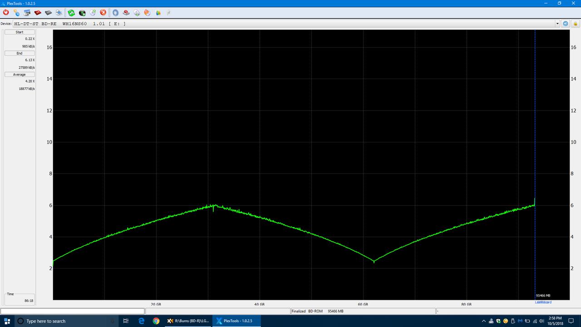Click the dark gray flat drive toolbar icon

[x=48, y=13]
